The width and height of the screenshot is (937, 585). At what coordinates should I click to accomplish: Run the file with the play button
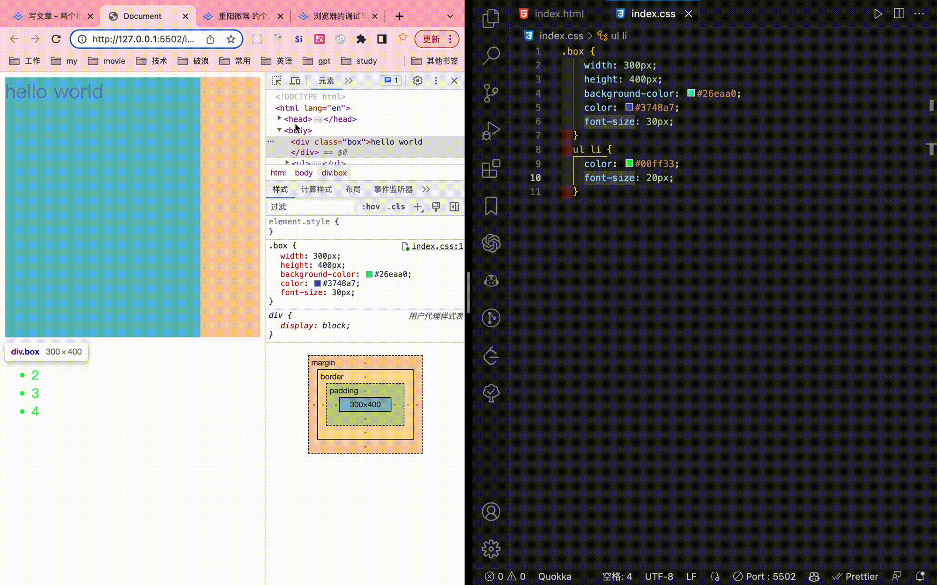(878, 14)
